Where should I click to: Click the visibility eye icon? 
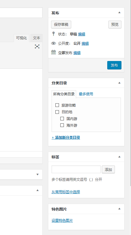click(53, 43)
